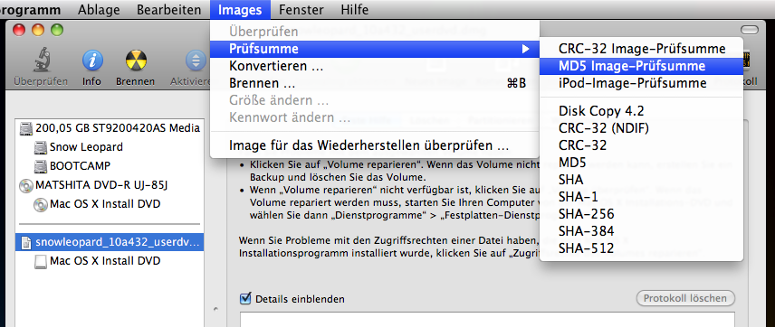Viewport: 775px width, 327px height.
Task: Click the Protokoll löschen button
Action: [685, 298]
